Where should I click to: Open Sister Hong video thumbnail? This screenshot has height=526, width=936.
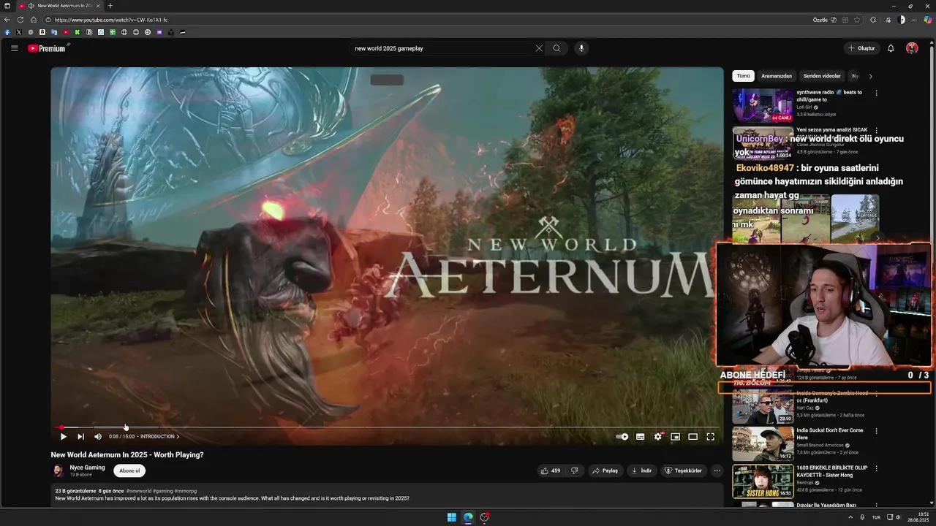[763, 481]
